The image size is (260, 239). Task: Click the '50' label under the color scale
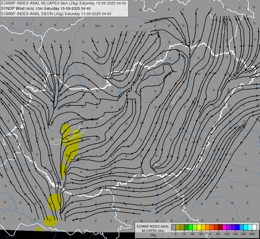pos(201,234)
